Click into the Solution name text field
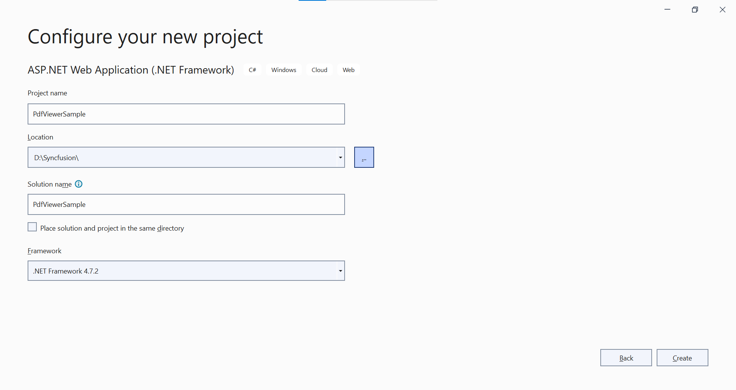 tap(186, 205)
